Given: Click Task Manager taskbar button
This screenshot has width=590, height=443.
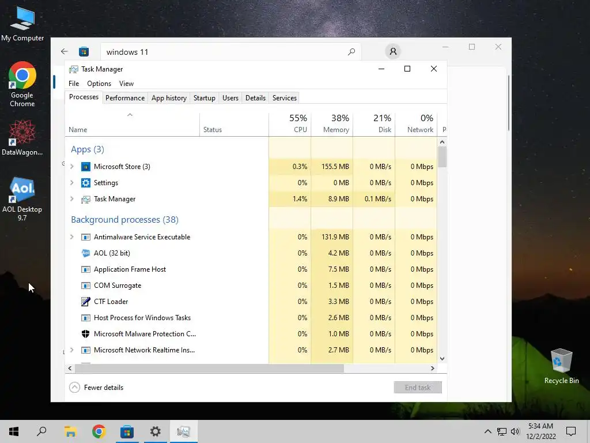Looking at the screenshot, I should (184, 431).
